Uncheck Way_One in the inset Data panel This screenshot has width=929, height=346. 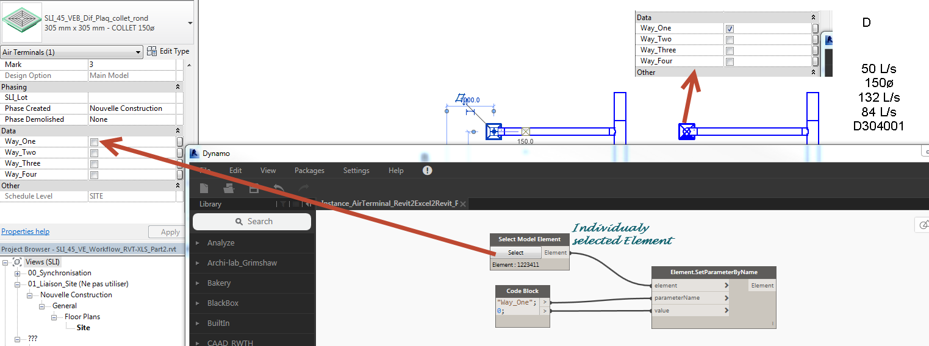(730, 29)
